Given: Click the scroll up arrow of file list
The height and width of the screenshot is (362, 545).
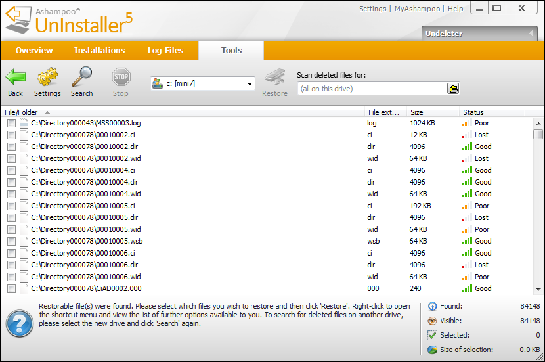Looking at the screenshot, I should pyautogui.click(x=538, y=124).
